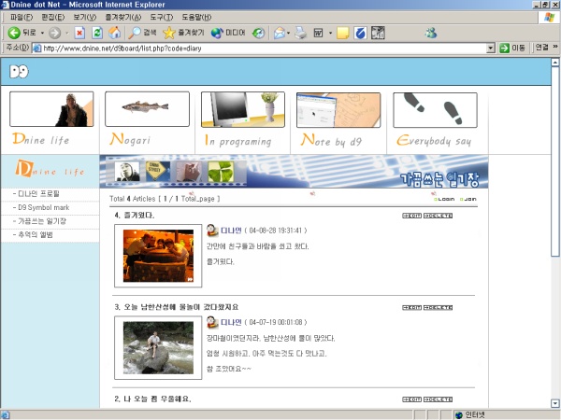Expand the Edit button dropdown arrow

pos(330,33)
